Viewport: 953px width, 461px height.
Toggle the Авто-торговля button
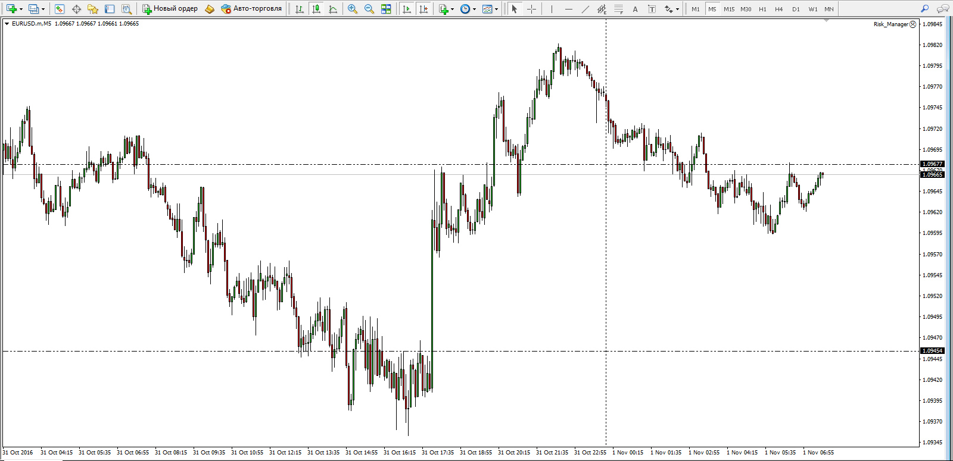click(x=251, y=9)
